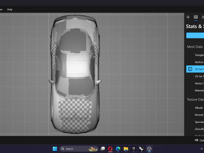This screenshot has height=153, width=204.
Task: Open Opera browser from taskbar
Action: pos(110,149)
